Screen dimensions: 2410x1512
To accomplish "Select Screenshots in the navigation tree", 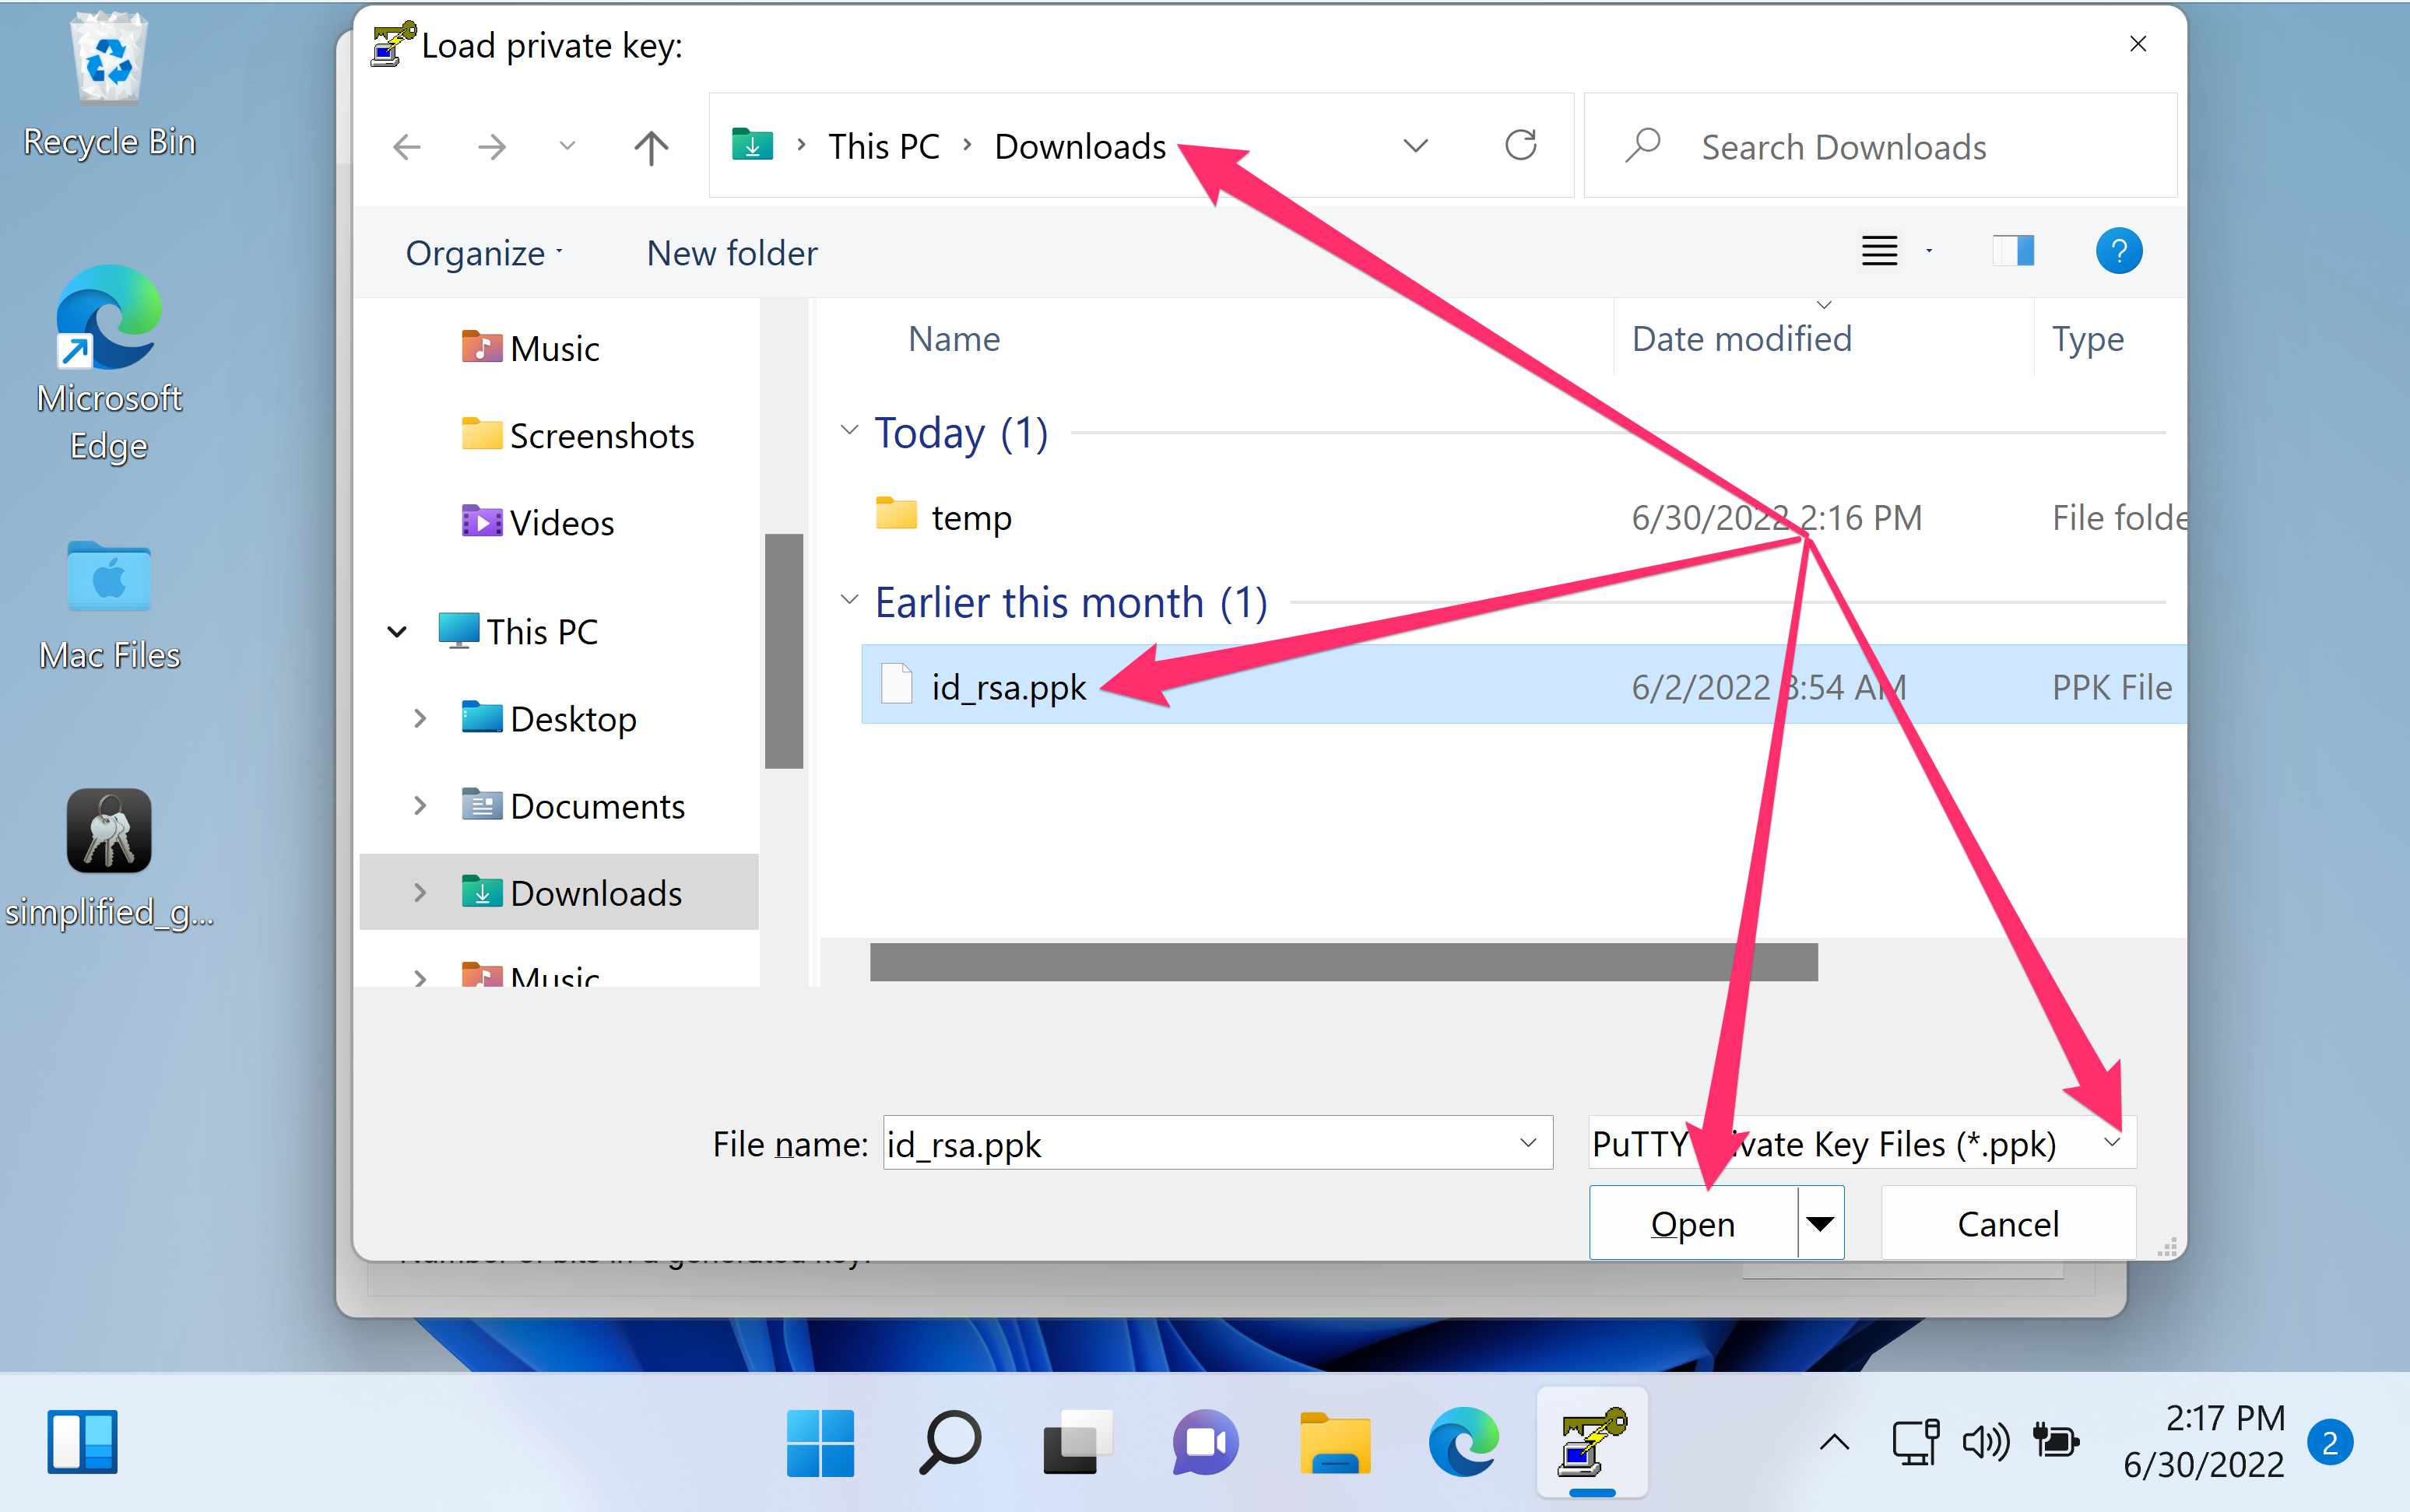I will 578,435.
